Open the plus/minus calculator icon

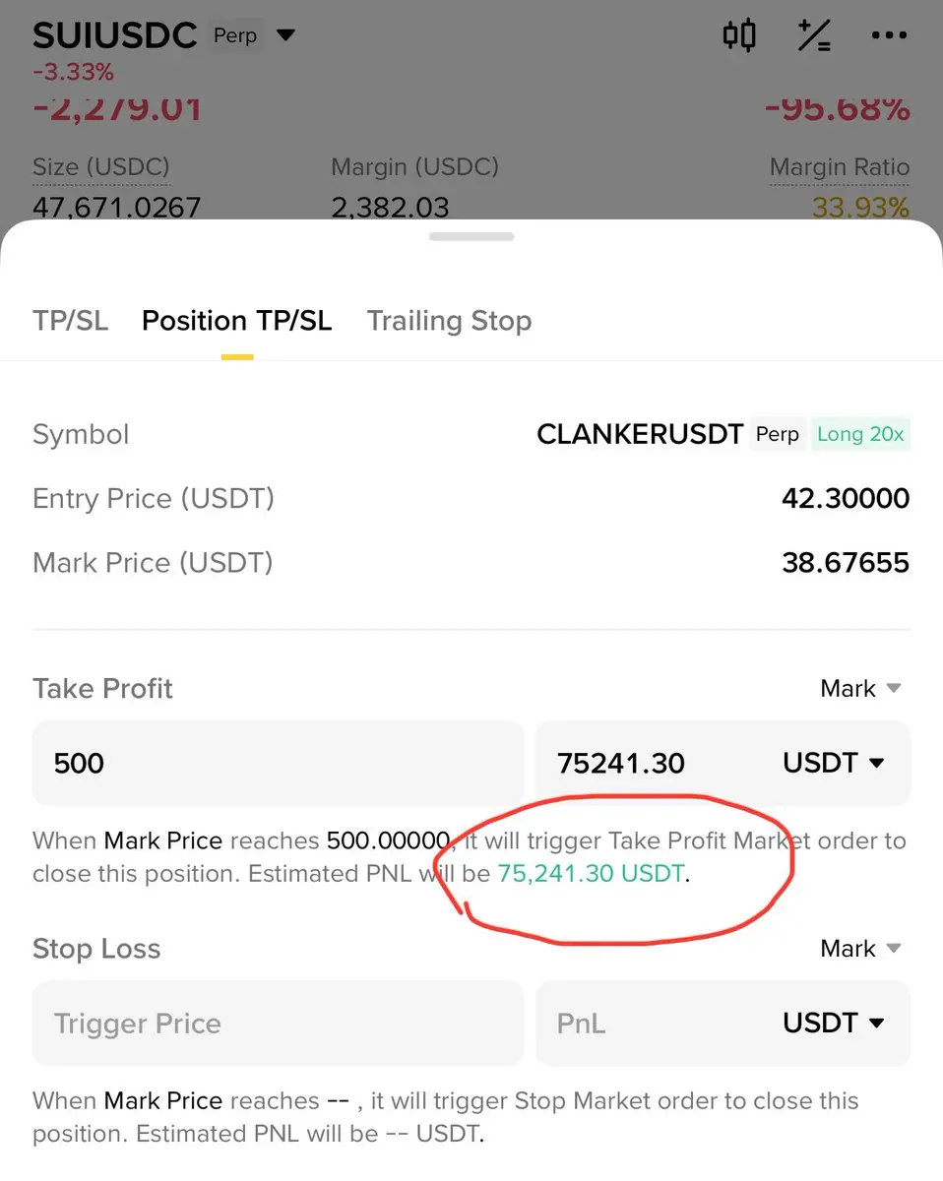click(x=814, y=35)
